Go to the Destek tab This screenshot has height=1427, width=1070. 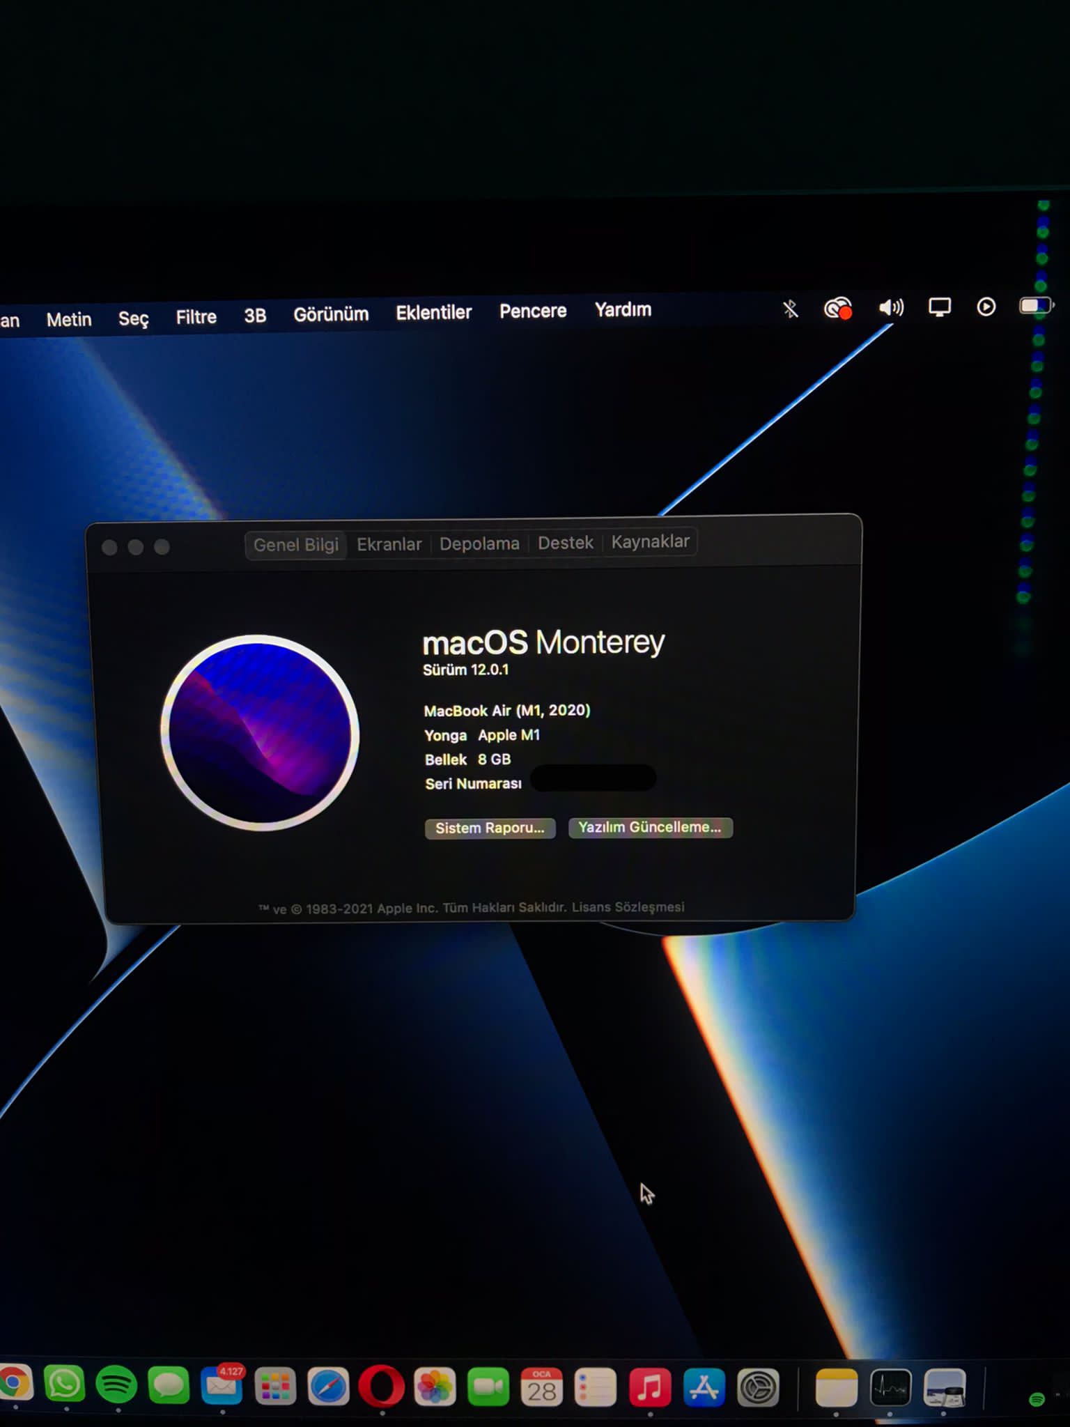click(x=566, y=542)
